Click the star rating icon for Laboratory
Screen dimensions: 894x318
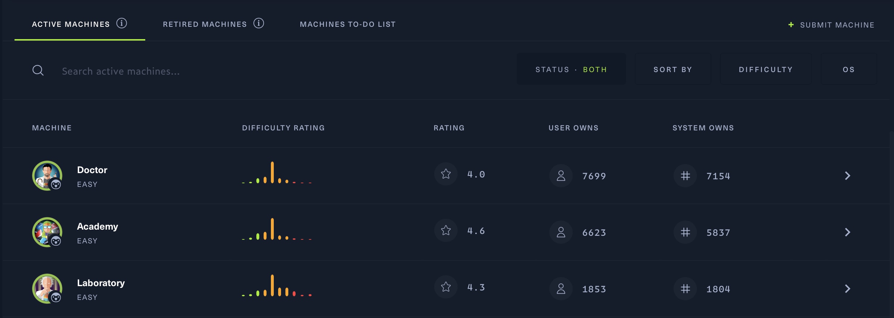446,287
